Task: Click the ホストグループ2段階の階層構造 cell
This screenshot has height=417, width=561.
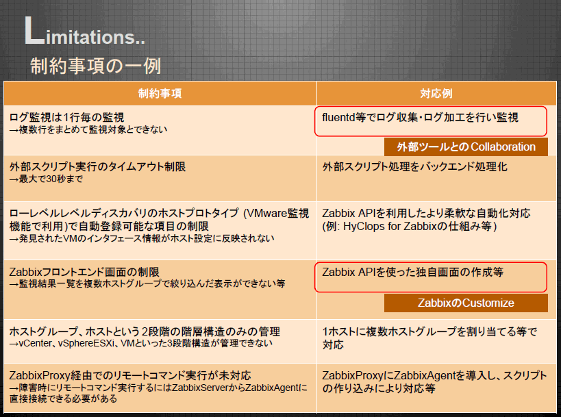Action: click(160, 341)
